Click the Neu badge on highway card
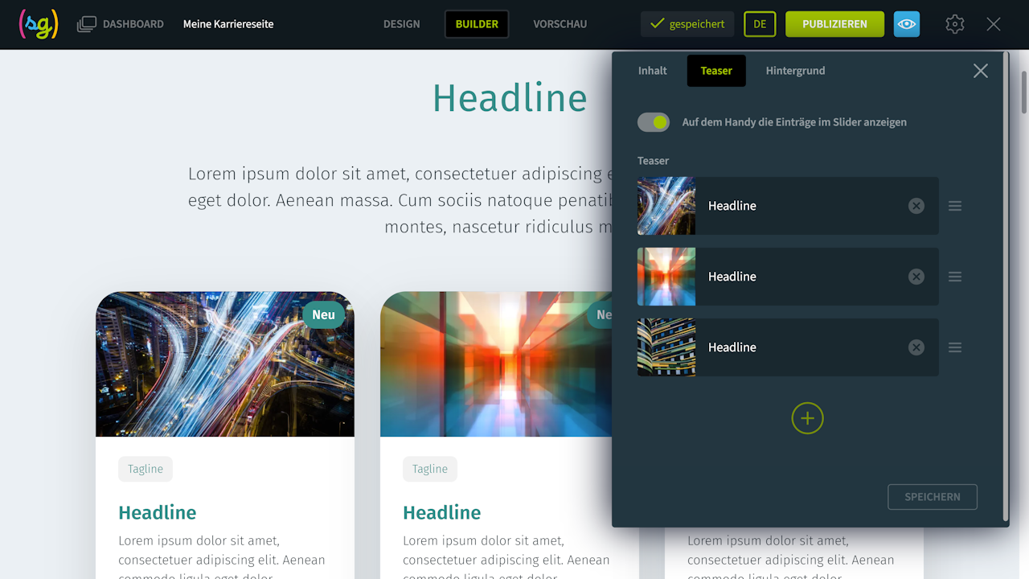The width and height of the screenshot is (1029, 579). coord(323,315)
